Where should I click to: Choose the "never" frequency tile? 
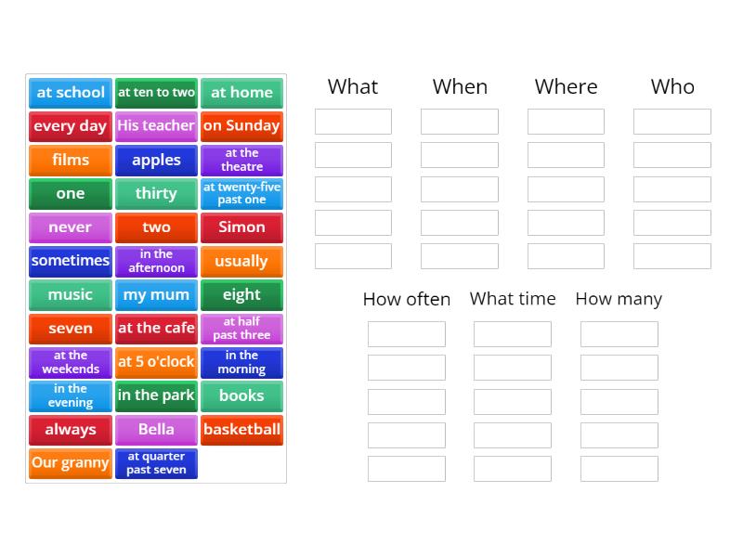coord(70,227)
